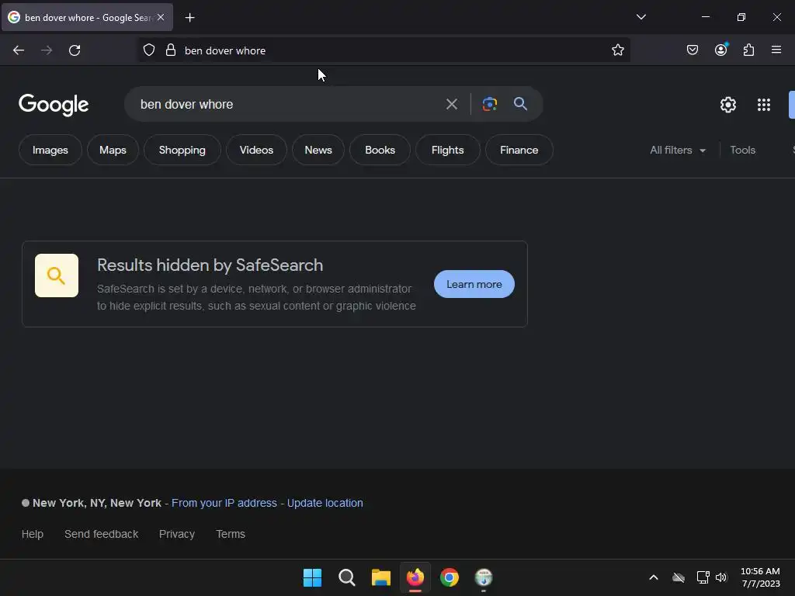Image resolution: width=795 pixels, height=596 pixels.
Task: Open the Google apps grid
Action: coord(764,105)
